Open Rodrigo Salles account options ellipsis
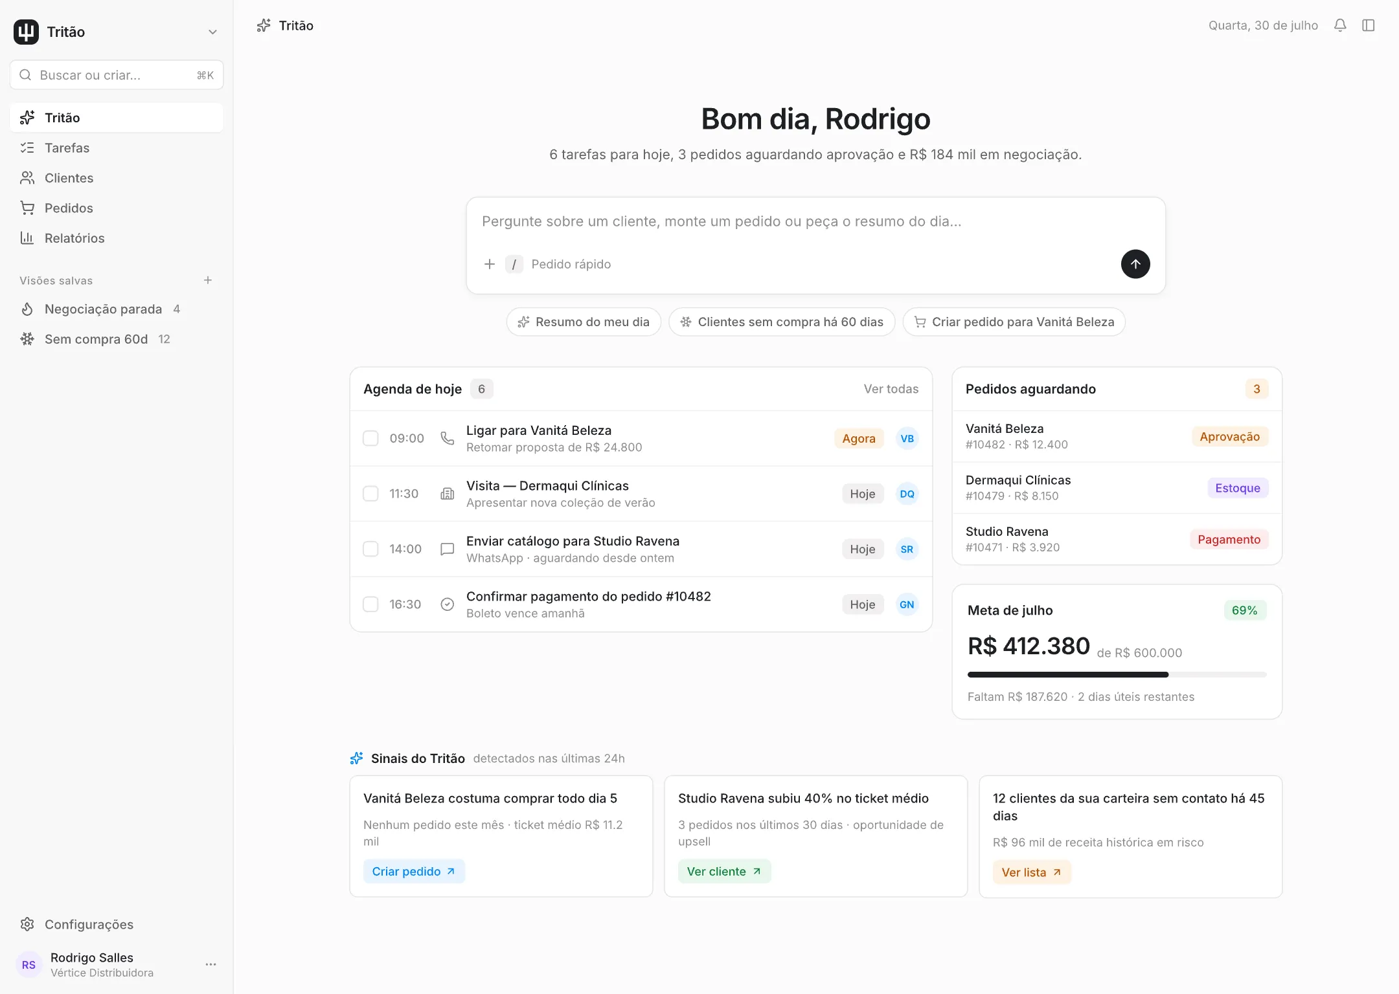The image size is (1399, 994). pos(210,964)
